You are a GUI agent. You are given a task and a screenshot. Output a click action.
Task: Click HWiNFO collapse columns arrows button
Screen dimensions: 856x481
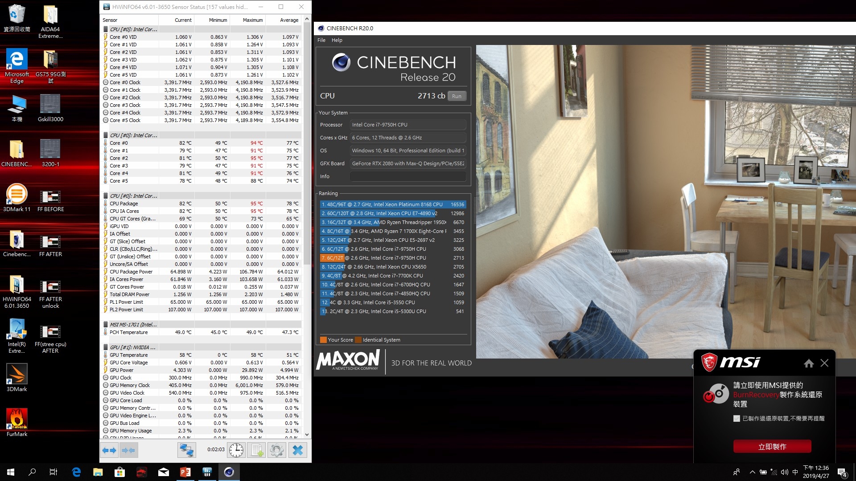pyautogui.click(x=128, y=450)
